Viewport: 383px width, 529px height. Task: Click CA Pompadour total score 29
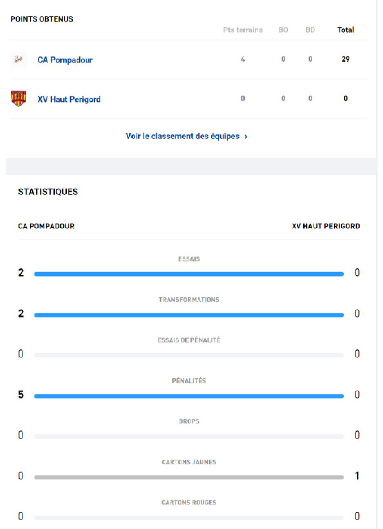point(345,59)
